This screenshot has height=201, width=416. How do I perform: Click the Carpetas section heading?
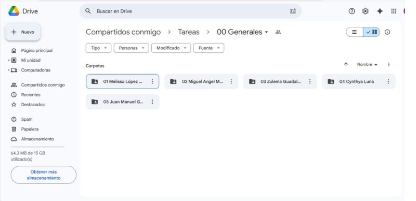click(95, 66)
